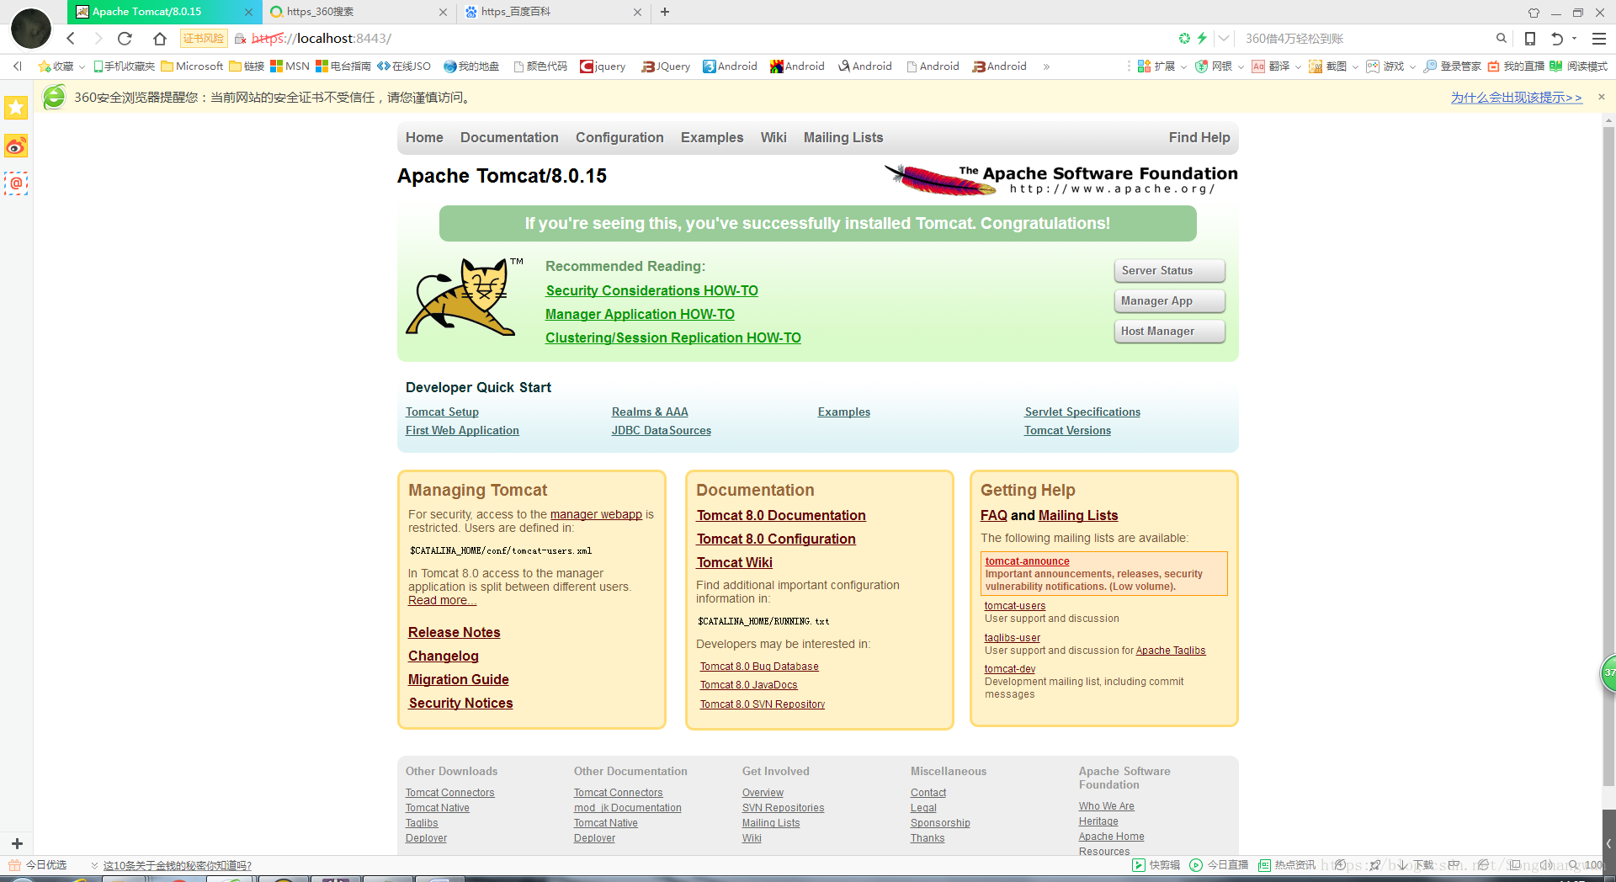Open the MSN bookmark
This screenshot has width=1616, height=882.
point(290,66)
